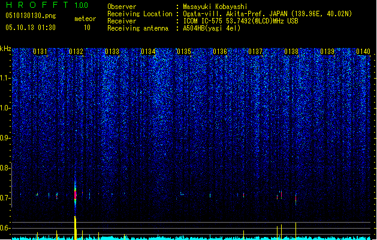Click the meteor count value 10
The width and height of the screenshot is (377, 240).
[x=87, y=28]
